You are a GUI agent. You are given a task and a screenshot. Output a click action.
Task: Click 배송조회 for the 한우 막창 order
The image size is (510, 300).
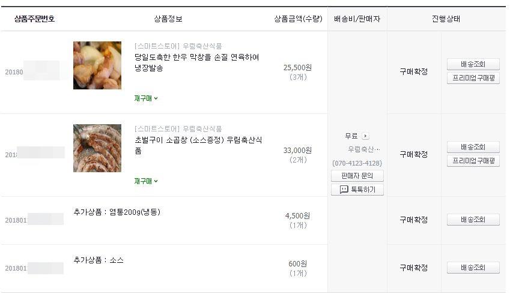(473, 64)
